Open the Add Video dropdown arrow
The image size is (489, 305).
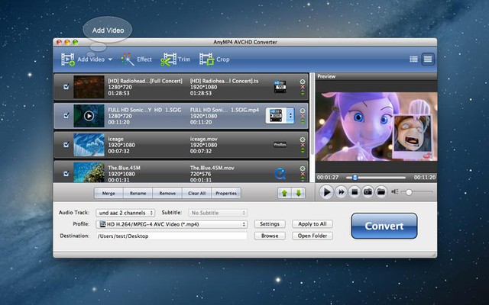(x=110, y=59)
